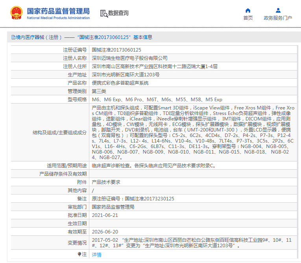This screenshot has width=301, height=263.
Task: Click the 注册人住所 row label
Action: pyautogui.click(x=75, y=67)
